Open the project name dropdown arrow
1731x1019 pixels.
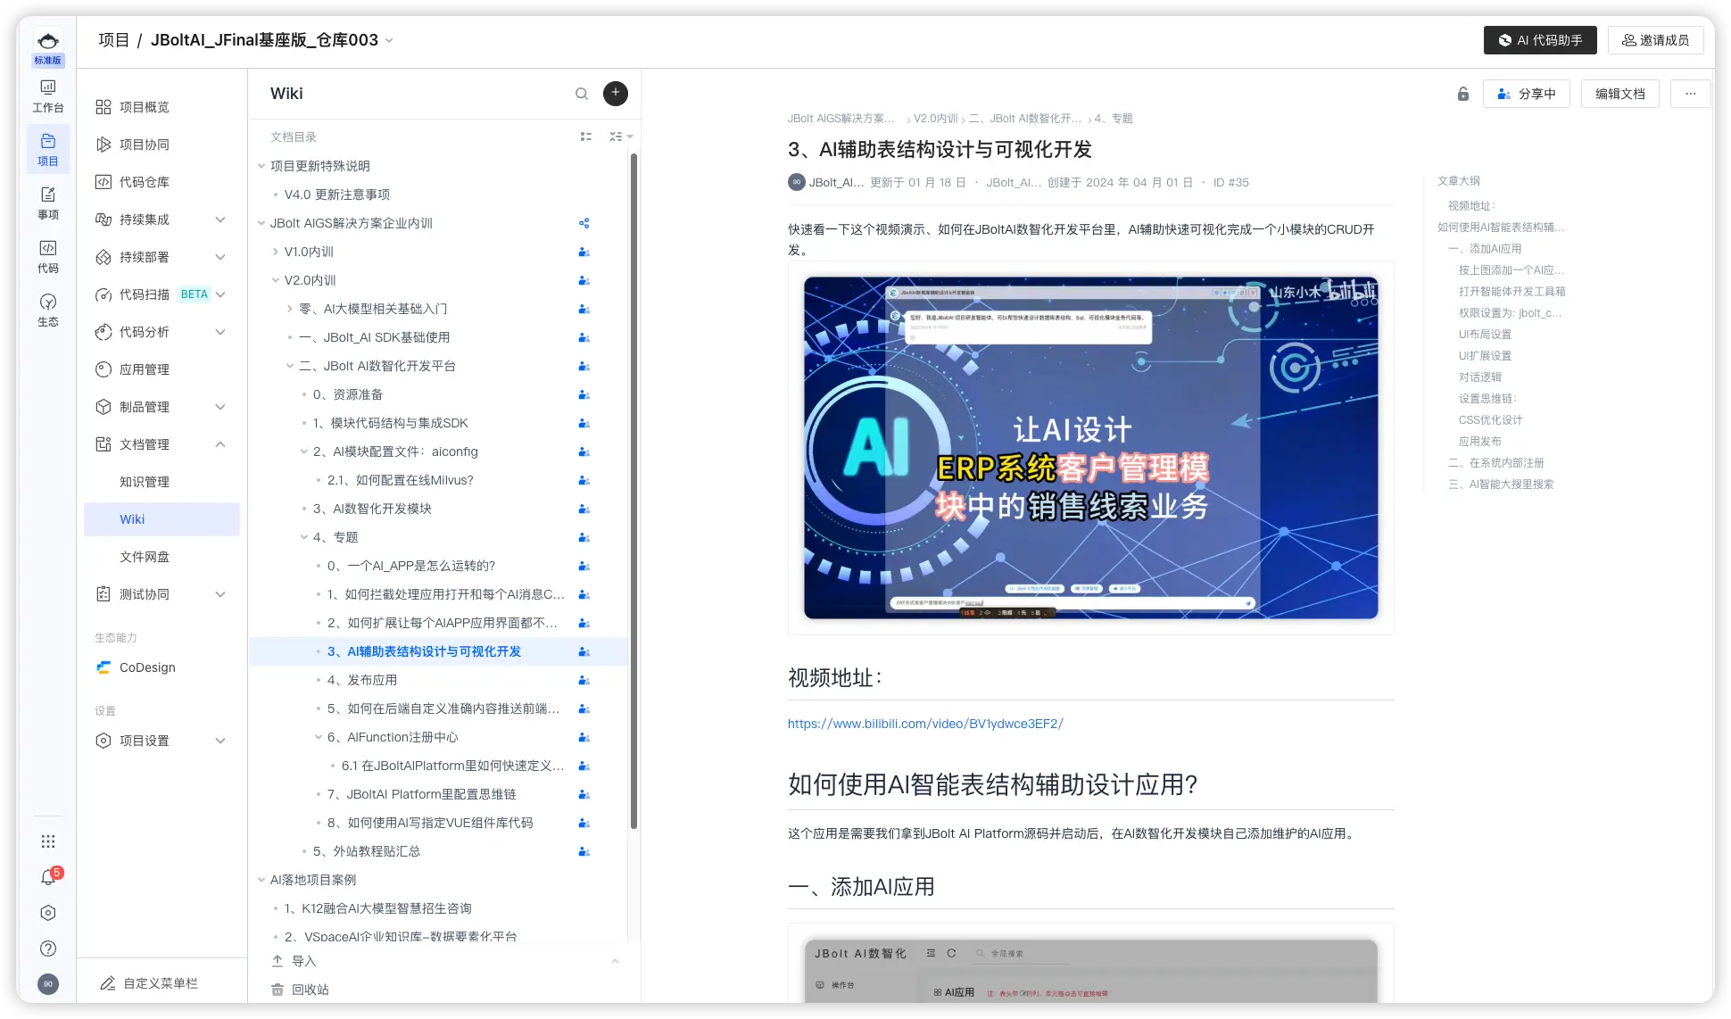click(x=389, y=40)
